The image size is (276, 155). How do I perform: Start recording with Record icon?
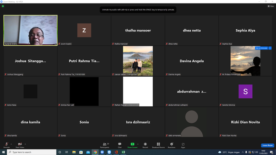point(145,145)
